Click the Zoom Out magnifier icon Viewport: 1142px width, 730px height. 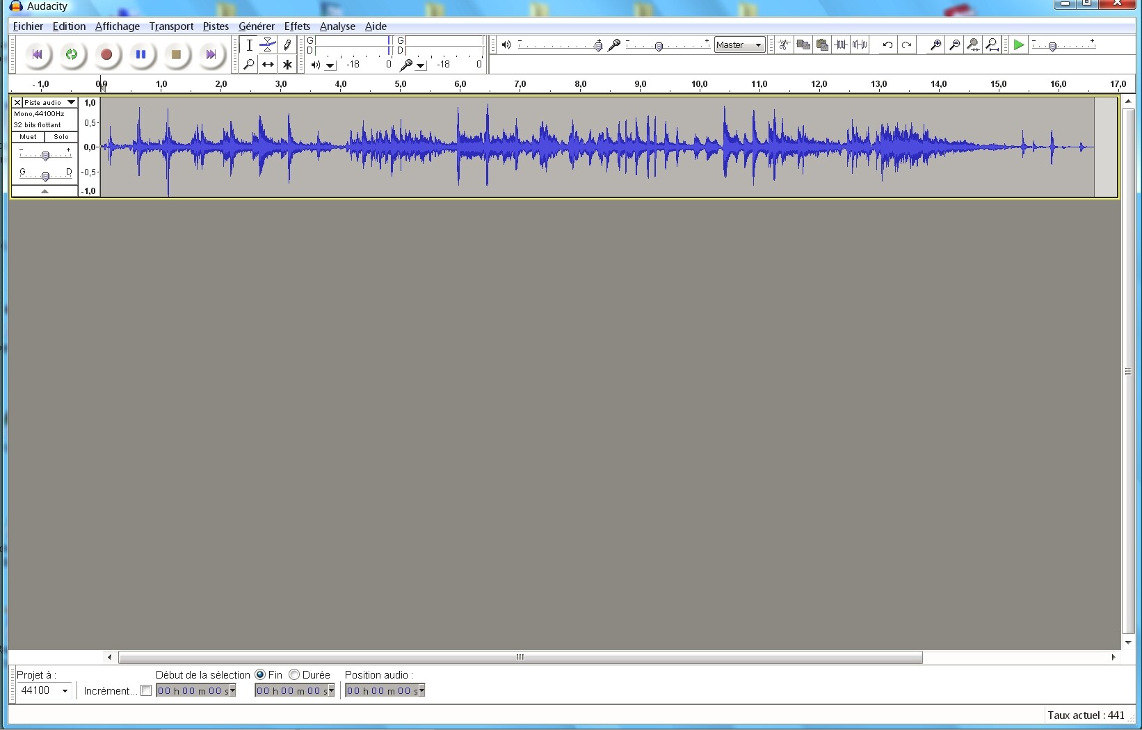pyautogui.click(x=955, y=44)
